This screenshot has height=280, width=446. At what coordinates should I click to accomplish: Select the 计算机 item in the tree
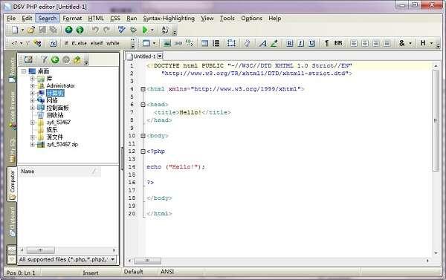coord(55,93)
